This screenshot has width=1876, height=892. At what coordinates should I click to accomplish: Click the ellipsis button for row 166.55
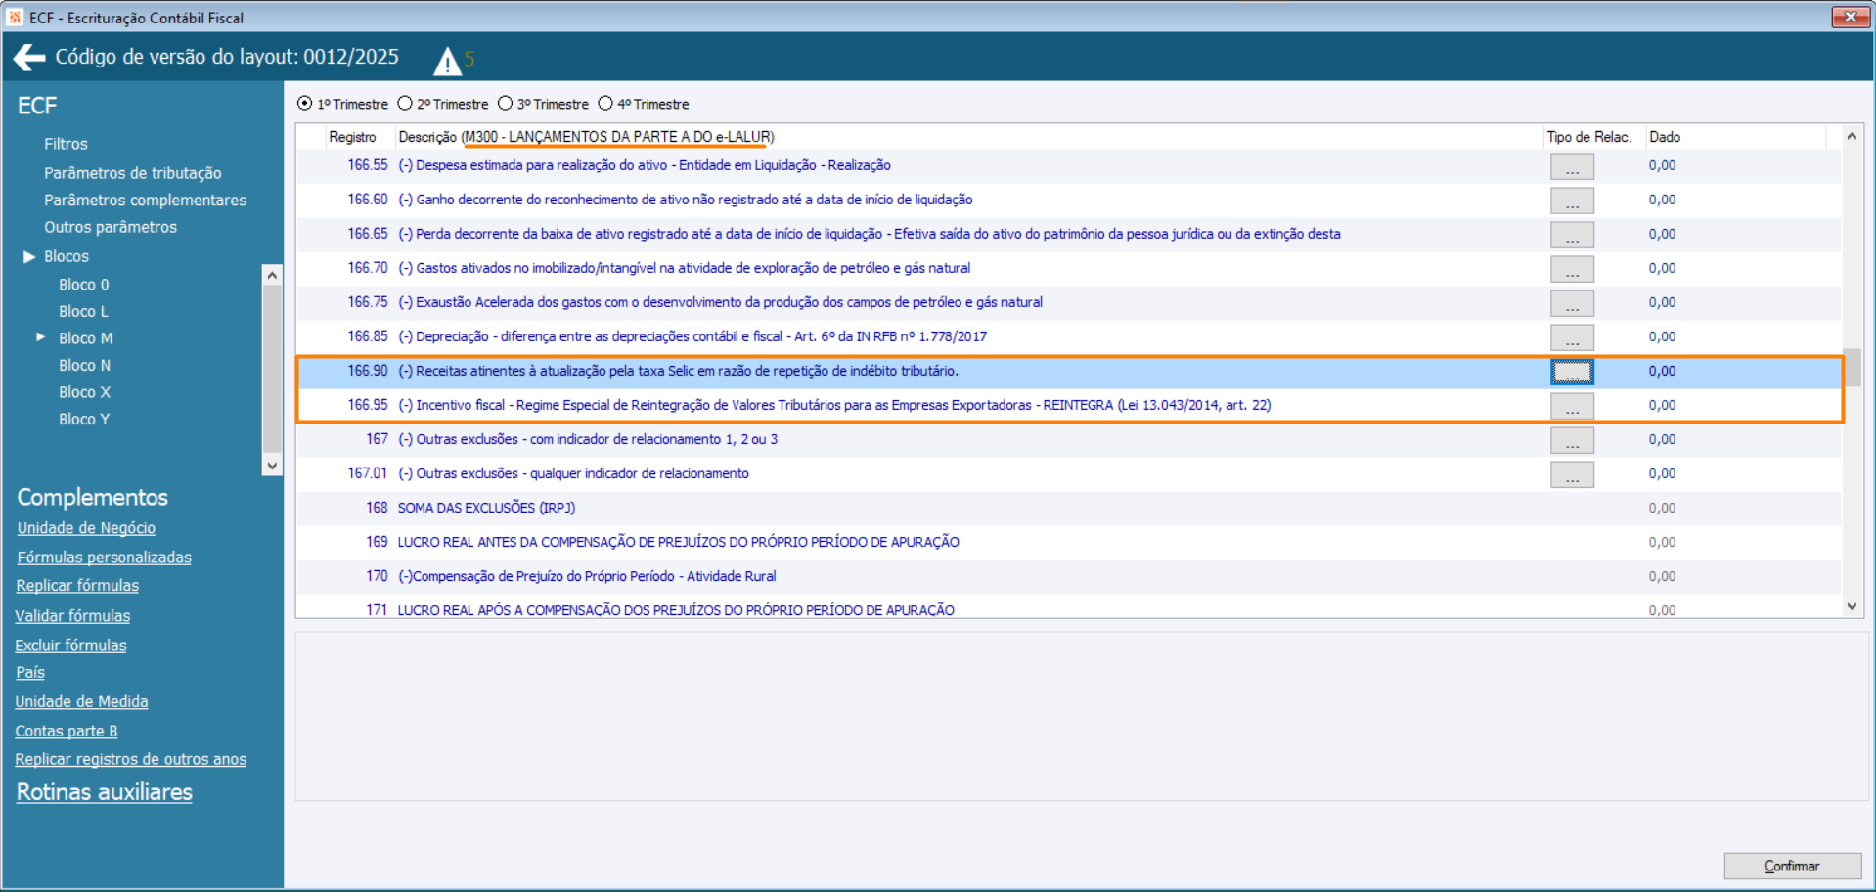tap(1572, 166)
